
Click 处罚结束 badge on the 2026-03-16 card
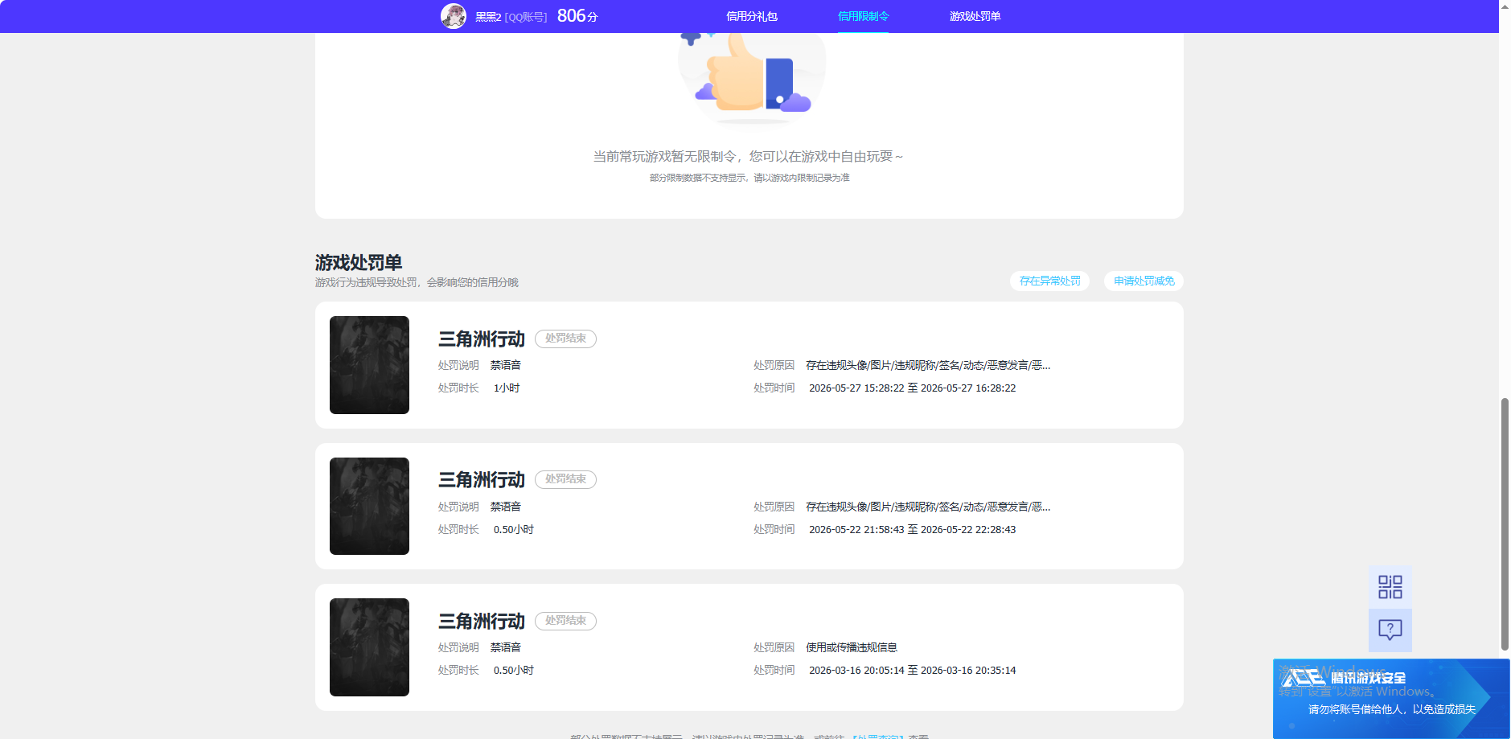565,621
